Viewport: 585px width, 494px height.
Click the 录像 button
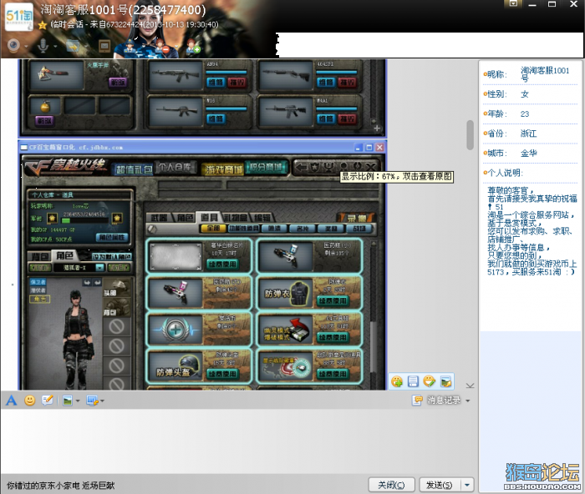[356, 218]
